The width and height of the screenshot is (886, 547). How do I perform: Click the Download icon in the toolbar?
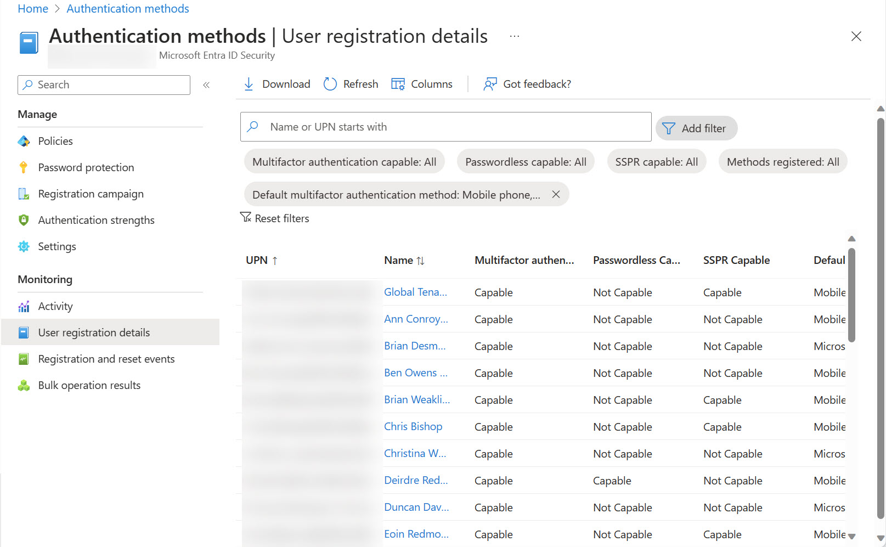[x=249, y=83]
